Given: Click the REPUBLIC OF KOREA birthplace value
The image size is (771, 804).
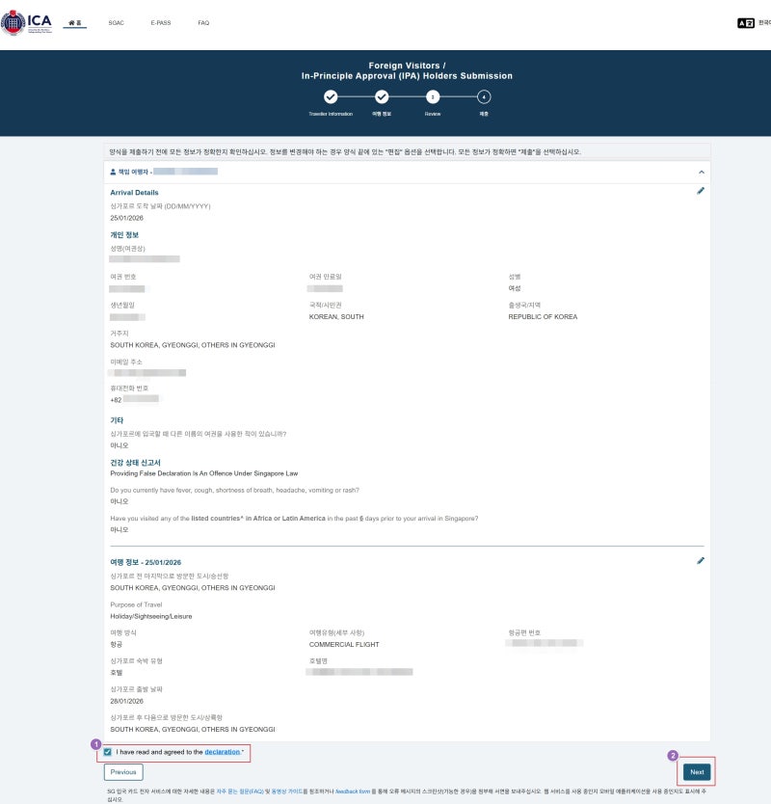Looking at the screenshot, I should (x=543, y=317).
